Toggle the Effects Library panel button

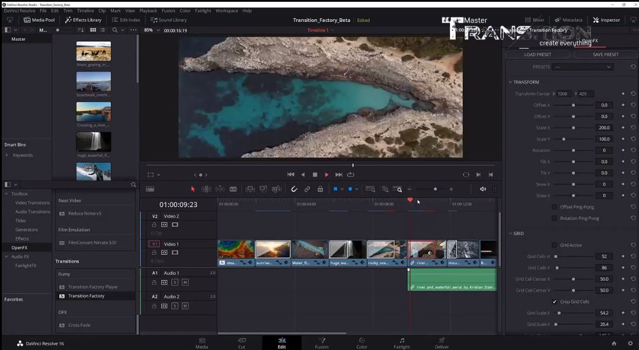click(83, 20)
